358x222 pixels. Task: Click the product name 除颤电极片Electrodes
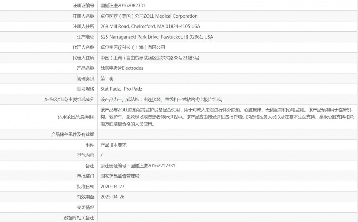[x=122, y=68]
